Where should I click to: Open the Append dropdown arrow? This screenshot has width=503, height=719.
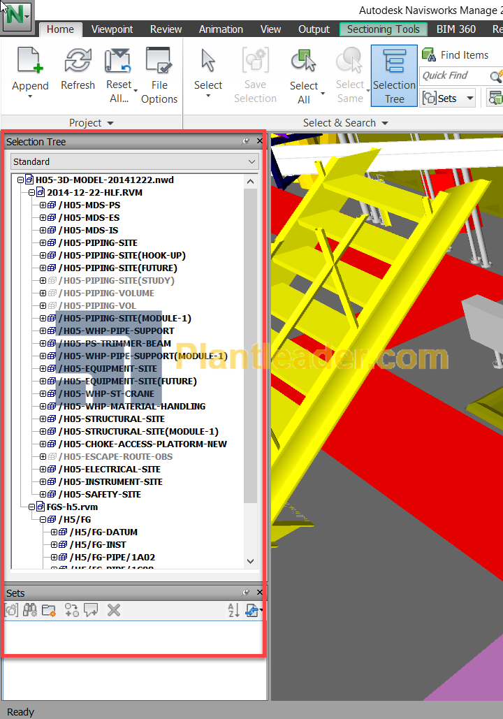pyautogui.click(x=30, y=96)
